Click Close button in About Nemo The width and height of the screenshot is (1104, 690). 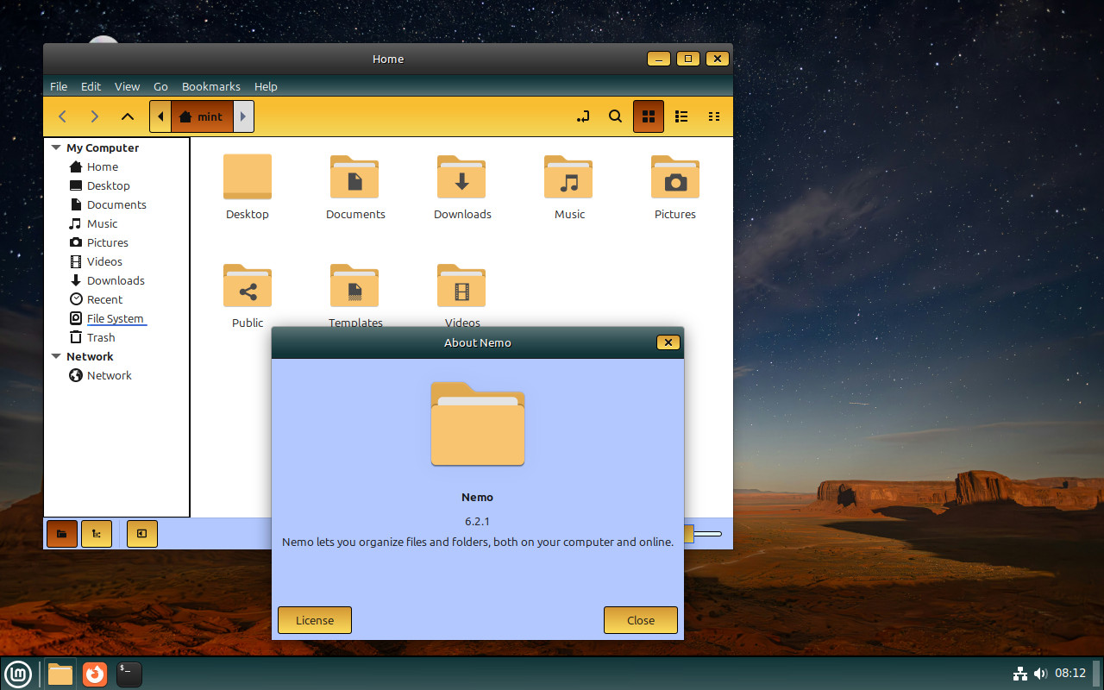pos(641,620)
